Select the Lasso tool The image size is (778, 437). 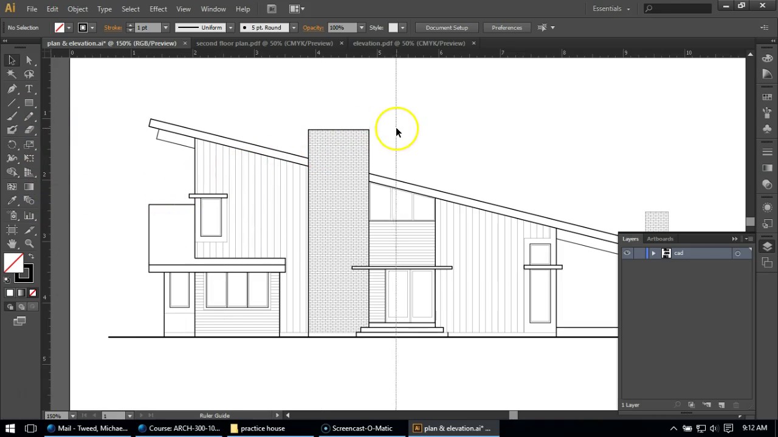29,74
